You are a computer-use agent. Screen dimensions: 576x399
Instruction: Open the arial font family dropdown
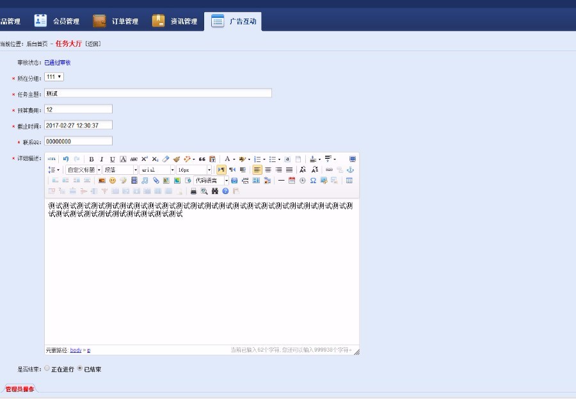point(157,170)
